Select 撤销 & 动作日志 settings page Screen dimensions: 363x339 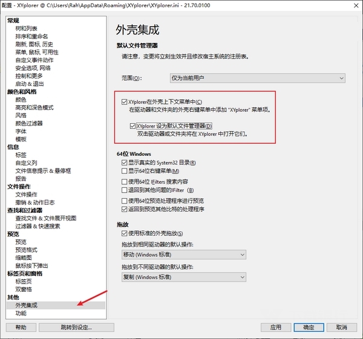[35, 202]
